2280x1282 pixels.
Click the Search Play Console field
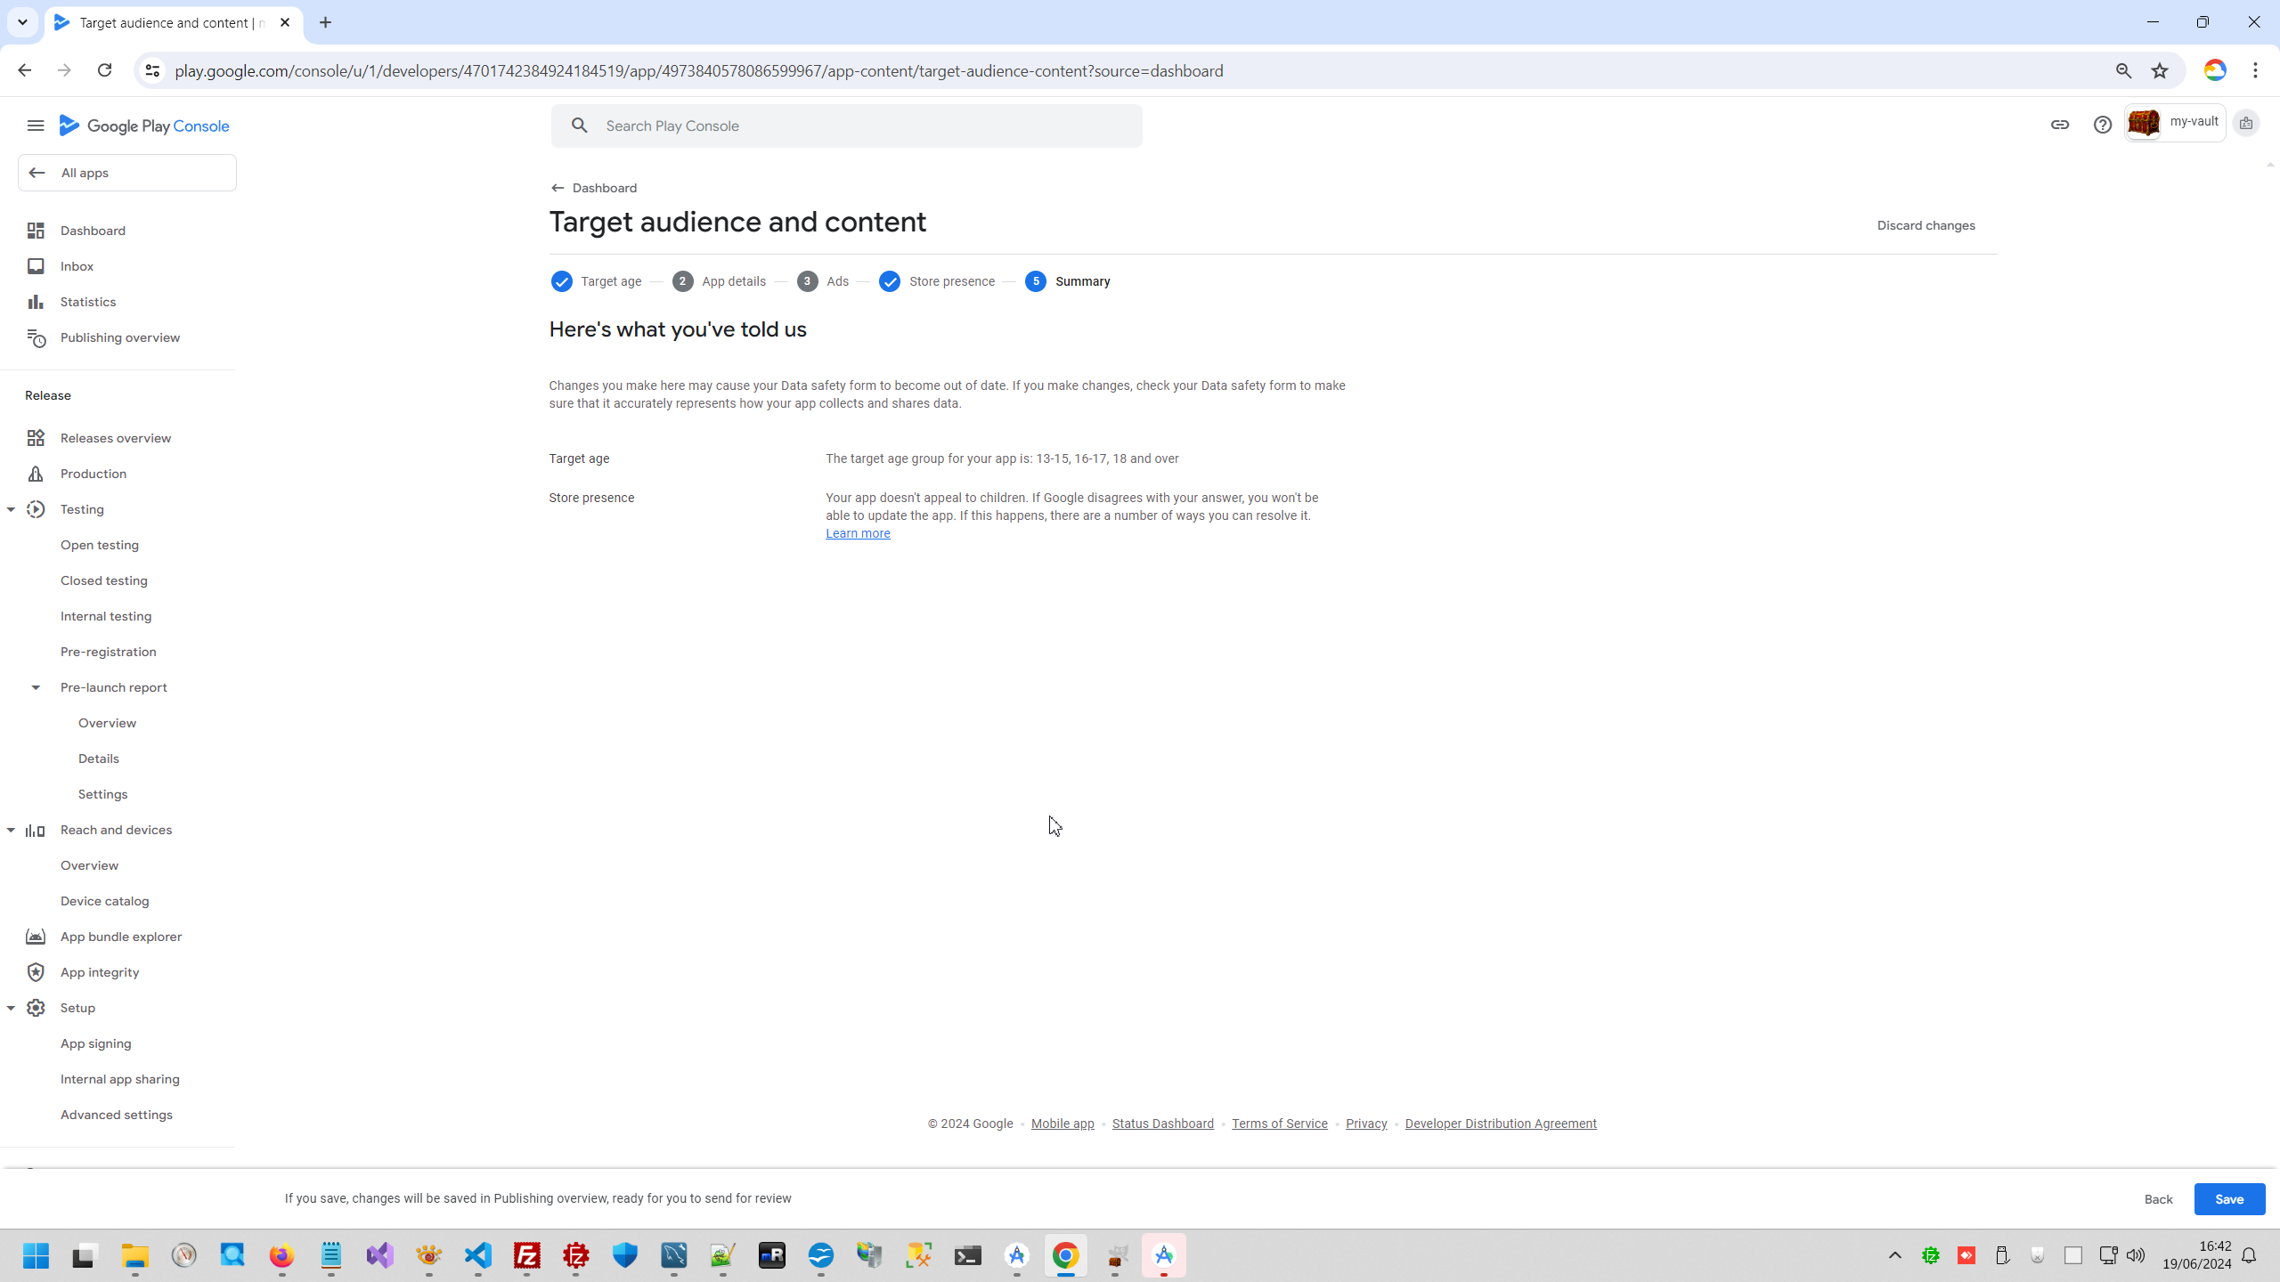tap(846, 126)
